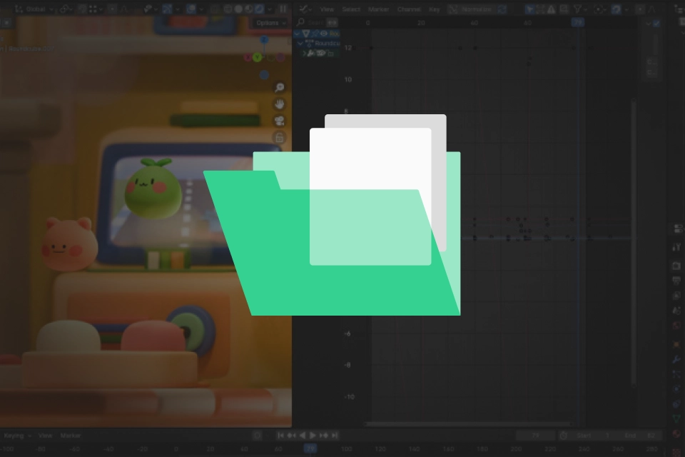Play the animation forward
685x457 pixels.
[x=313, y=435]
